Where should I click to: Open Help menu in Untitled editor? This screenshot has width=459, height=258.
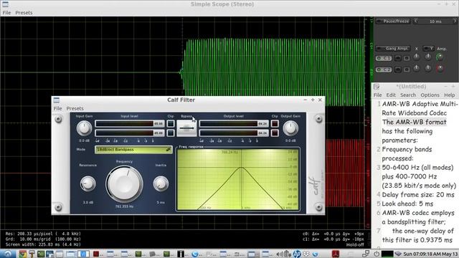tap(450, 95)
